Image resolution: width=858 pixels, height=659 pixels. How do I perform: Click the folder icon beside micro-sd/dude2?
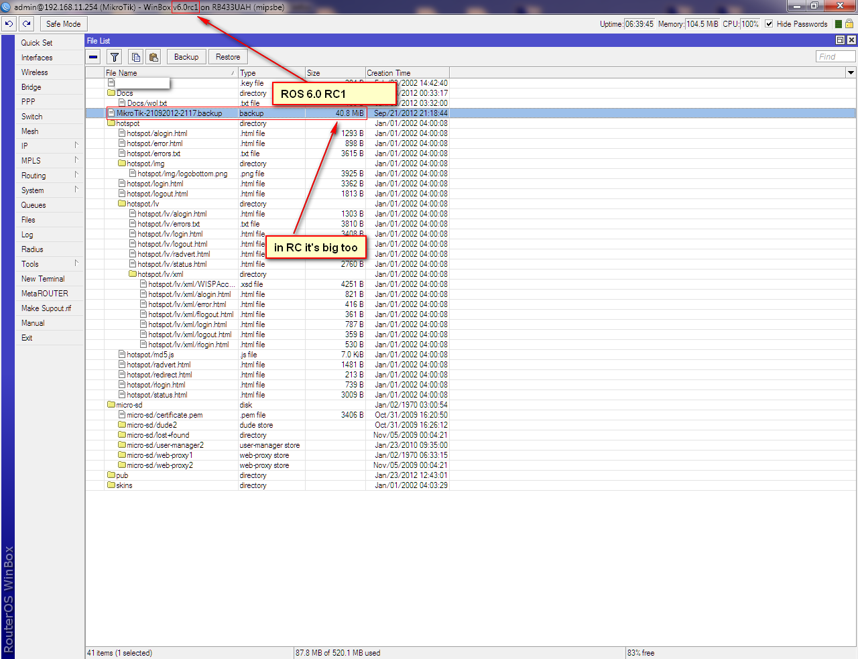(122, 425)
